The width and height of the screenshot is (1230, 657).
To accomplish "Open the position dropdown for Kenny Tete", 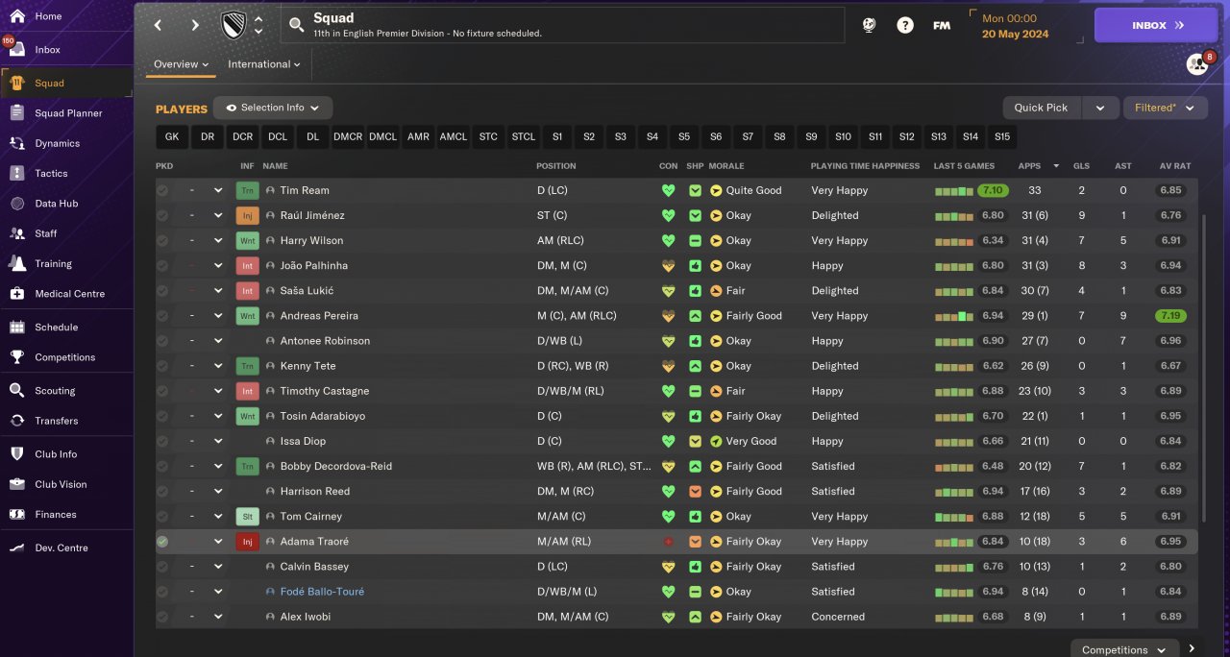I will click(218, 366).
